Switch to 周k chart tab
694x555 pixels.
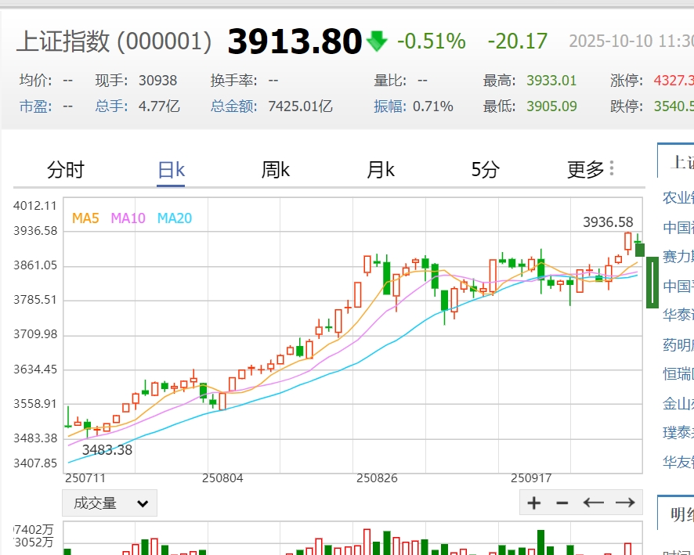click(x=275, y=170)
